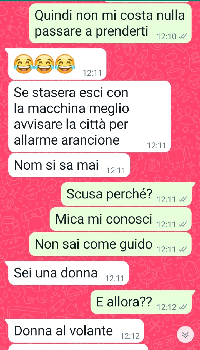Tap 'Quindi non mi costa nulla passare a prenderti'
The height and width of the screenshot is (350, 200).
pyautogui.click(x=110, y=23)
